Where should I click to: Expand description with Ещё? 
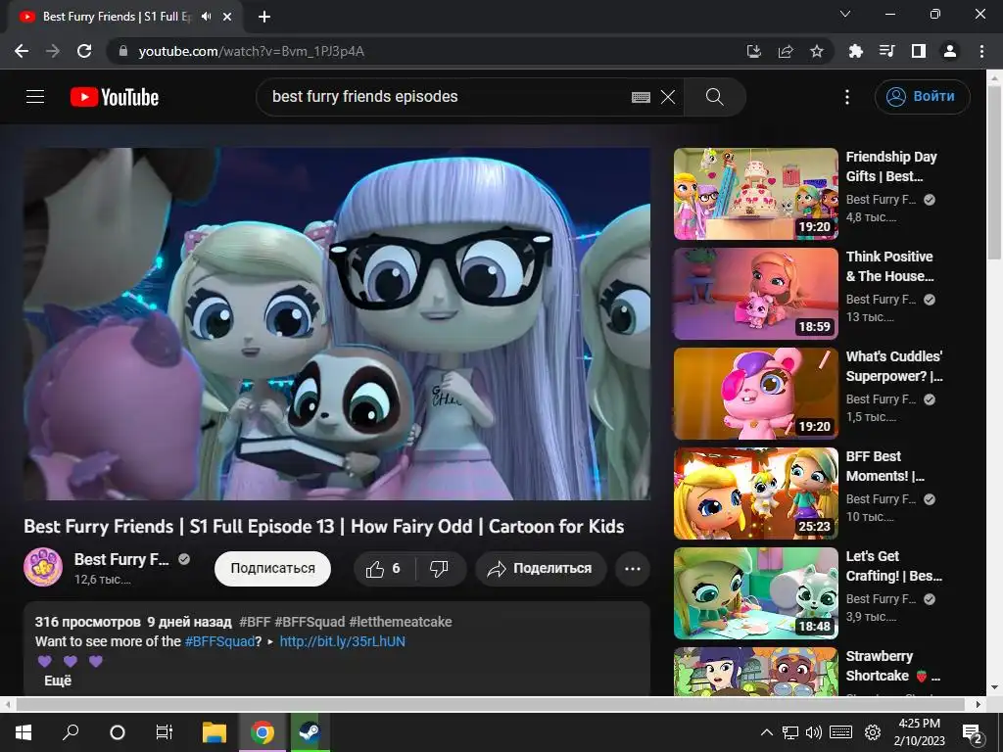(x=58, y=681)
